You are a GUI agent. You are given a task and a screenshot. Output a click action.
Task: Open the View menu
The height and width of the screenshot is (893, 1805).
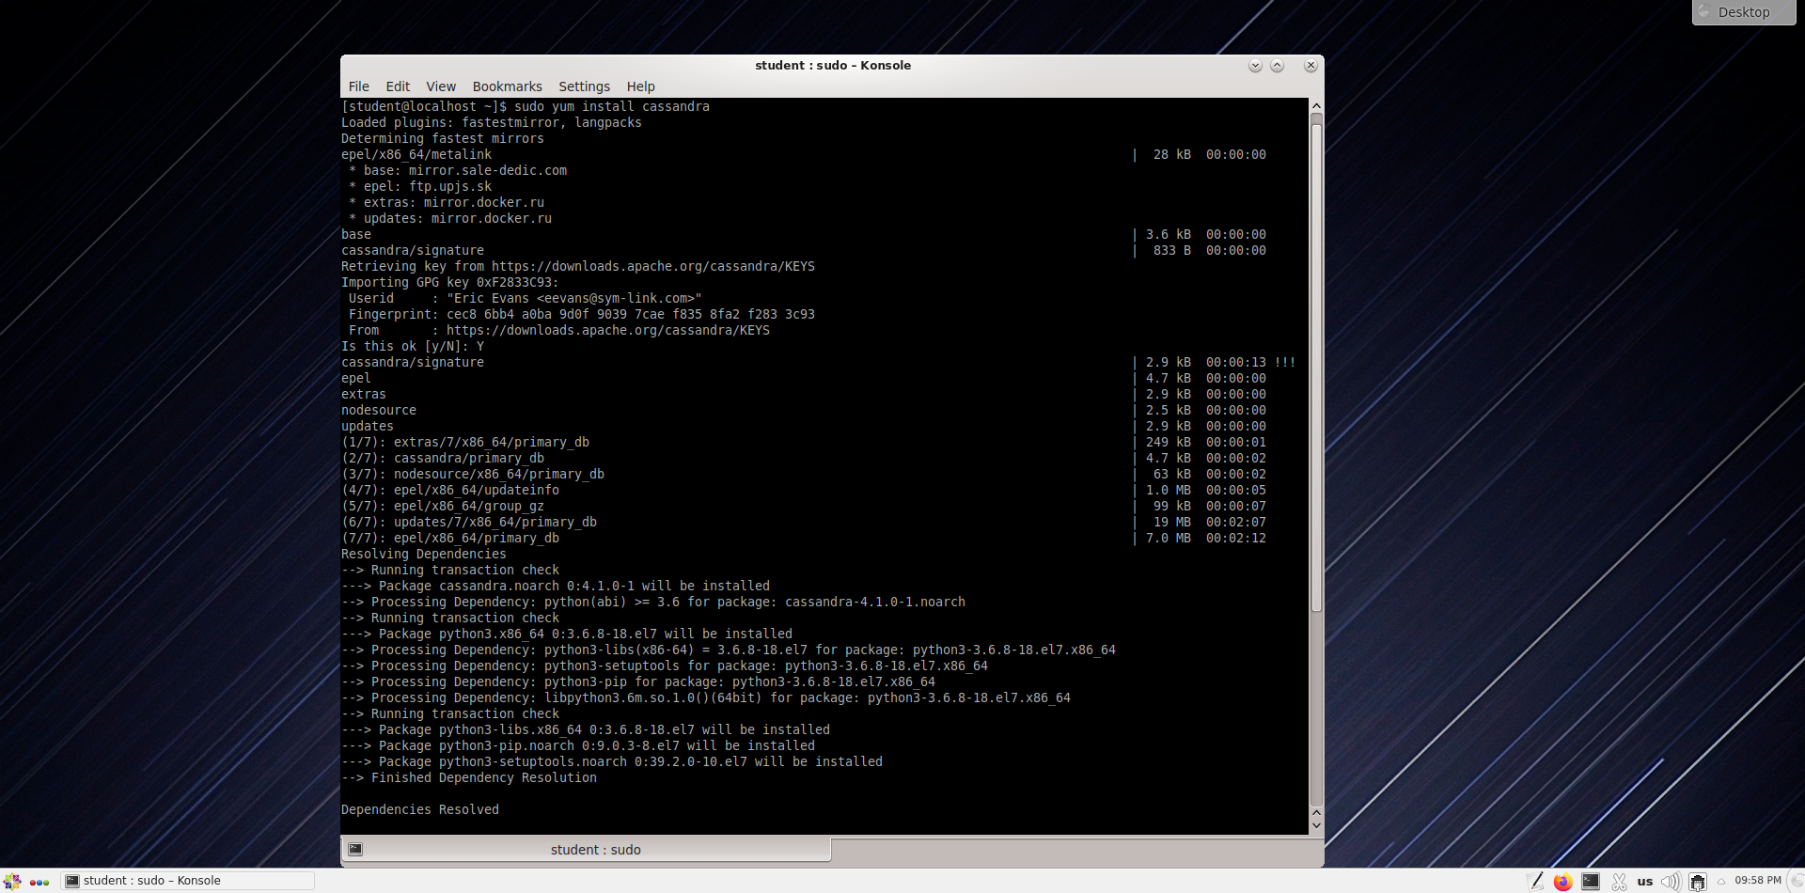440,86
